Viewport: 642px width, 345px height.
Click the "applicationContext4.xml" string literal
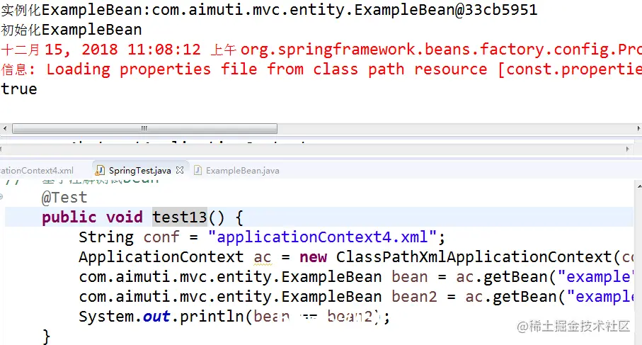coord(322,237)
